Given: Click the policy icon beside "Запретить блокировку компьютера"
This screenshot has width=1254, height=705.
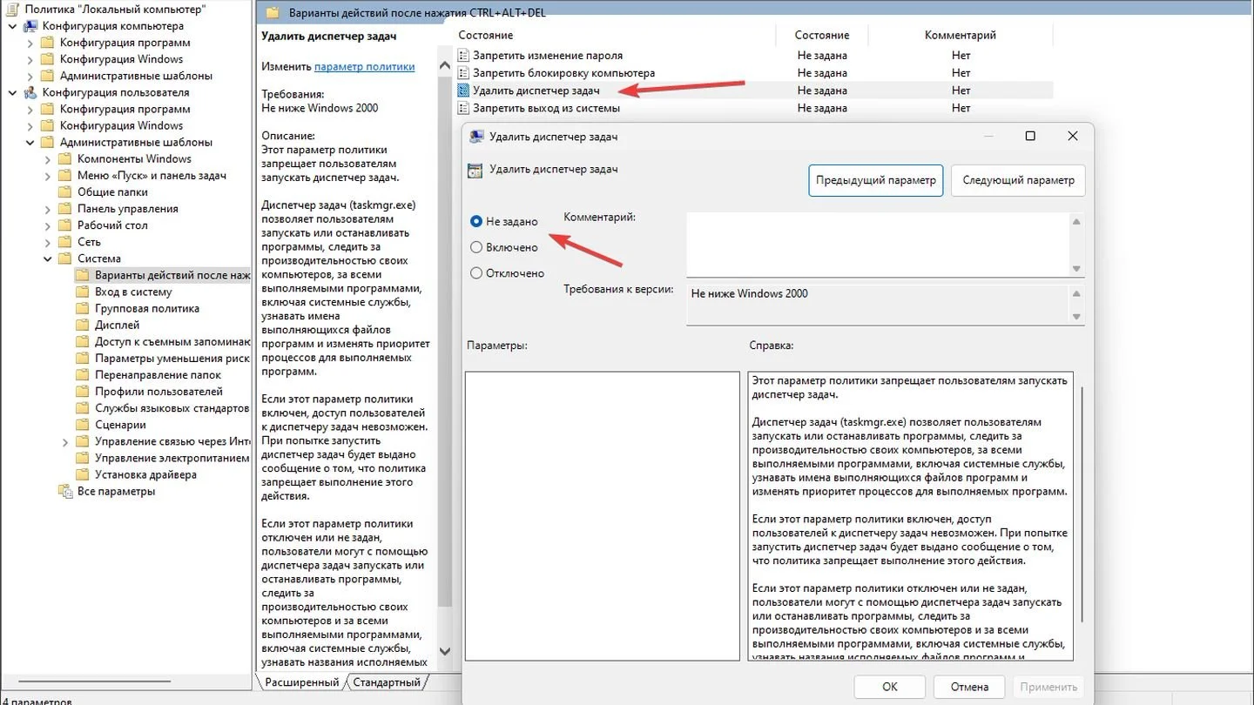Looking at the screenshot, I should (463, 73).
